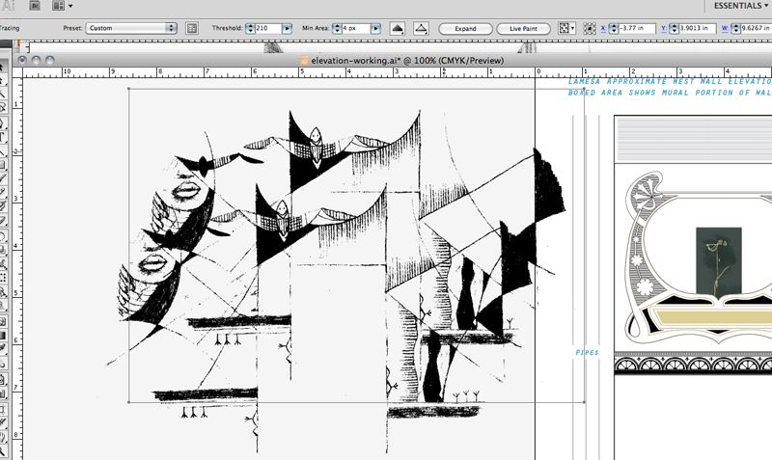Click the filled raster view preview icon
This screenshot has width=772, height=460.
pos(398,29)
